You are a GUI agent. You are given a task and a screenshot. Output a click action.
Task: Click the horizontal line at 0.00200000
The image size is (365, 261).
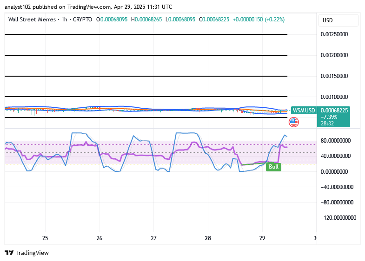pyautogui.click(x=146, y=55)
